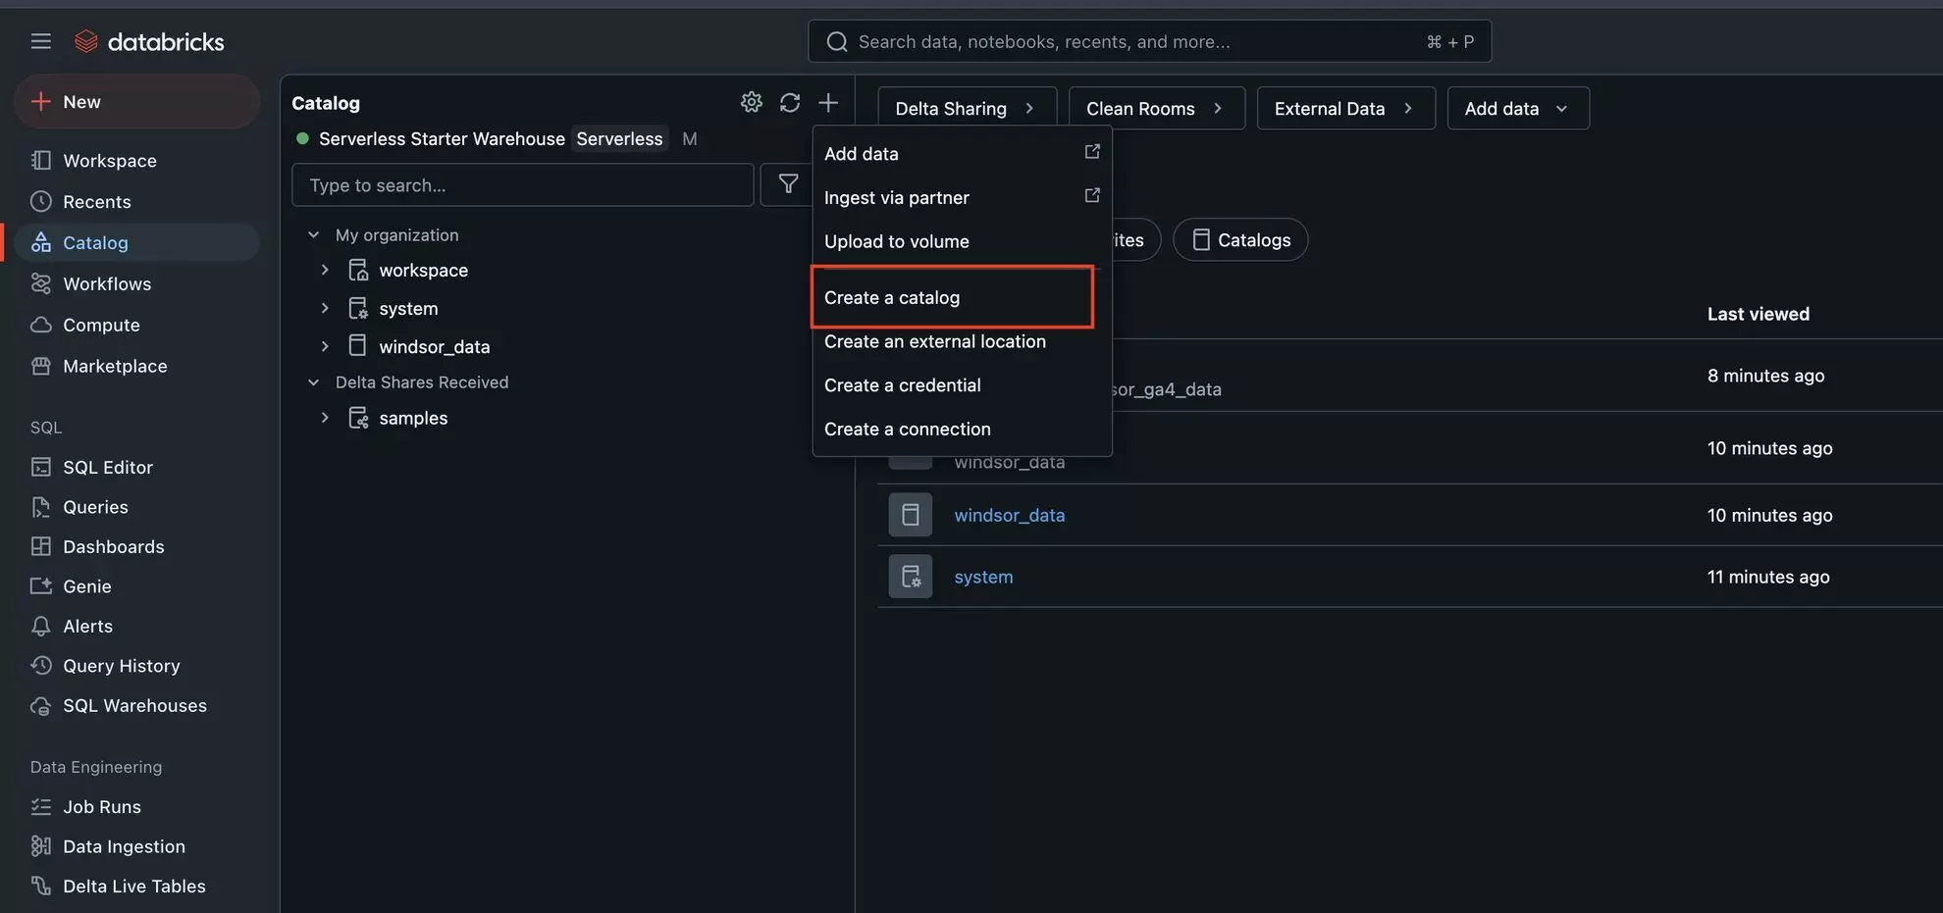The image size is (1943, 913).
Task: Open Data Ingestion page
Action: (124, 846)
